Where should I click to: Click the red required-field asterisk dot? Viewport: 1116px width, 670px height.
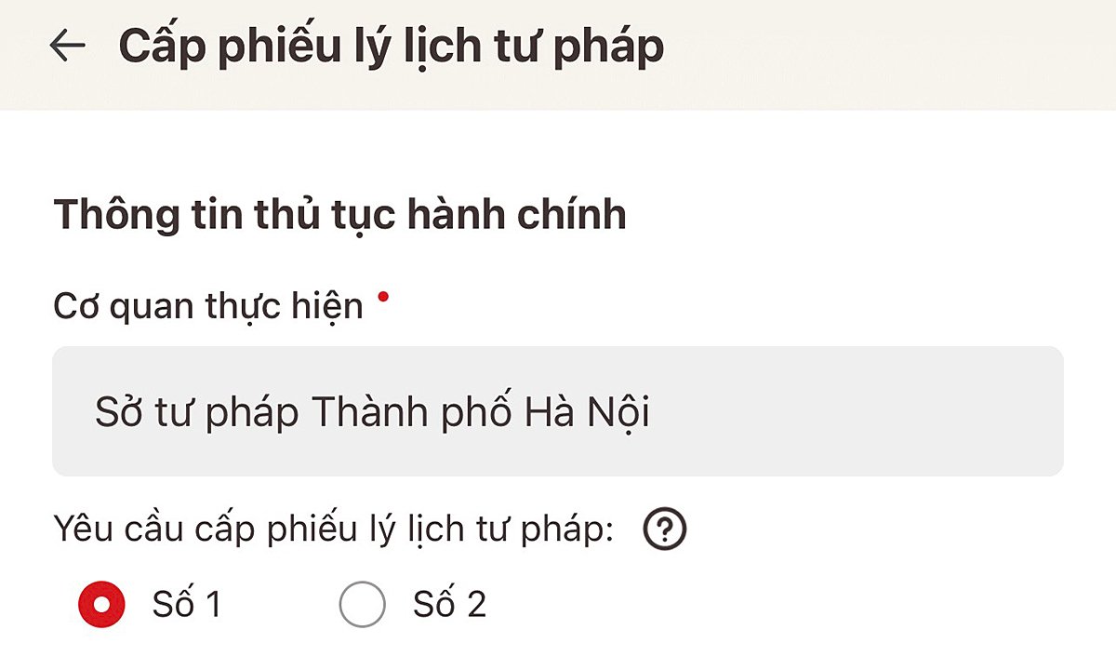point(382,296)
